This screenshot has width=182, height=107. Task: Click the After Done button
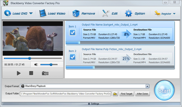142,94
